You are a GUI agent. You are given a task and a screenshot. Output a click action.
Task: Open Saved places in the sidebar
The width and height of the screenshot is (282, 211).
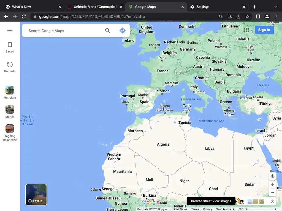tap(10, 48)
